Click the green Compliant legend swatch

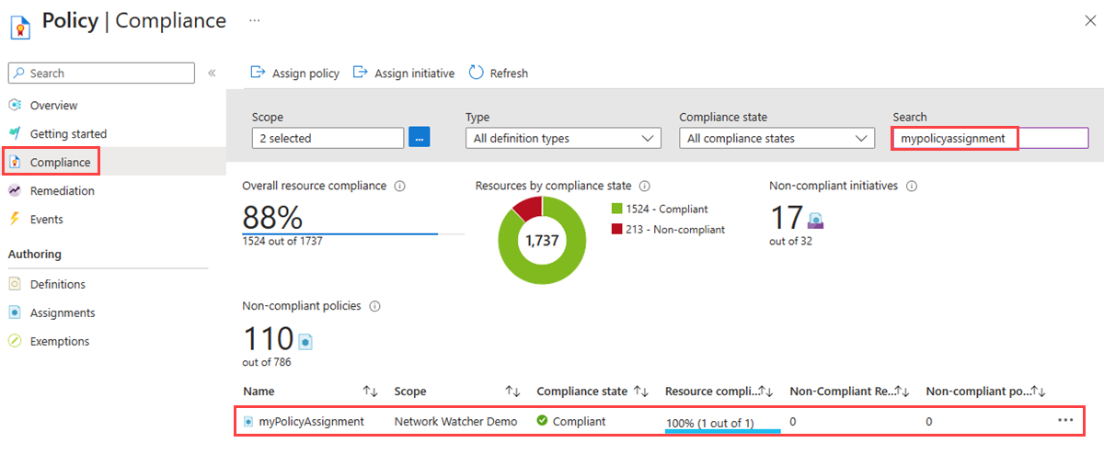(x=616, y=210)
